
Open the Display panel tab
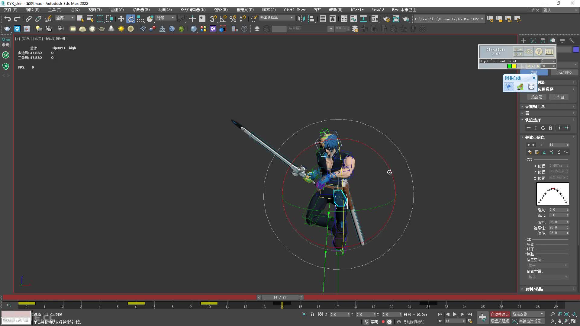562,40
